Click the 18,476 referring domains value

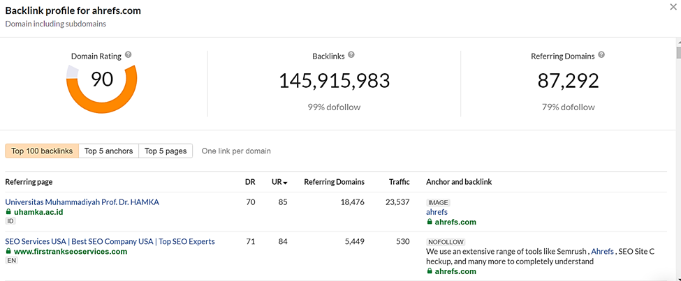tap(351, 202)
